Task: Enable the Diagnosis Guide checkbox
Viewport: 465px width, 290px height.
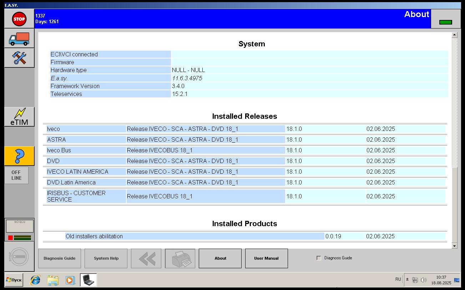Action: pos(319,258)
